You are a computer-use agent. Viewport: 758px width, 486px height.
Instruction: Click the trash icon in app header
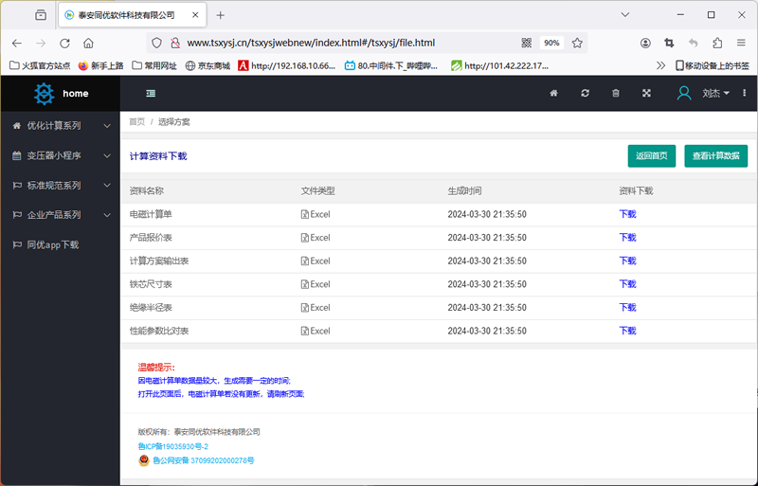pyautogui.click(x=615, y=93)
